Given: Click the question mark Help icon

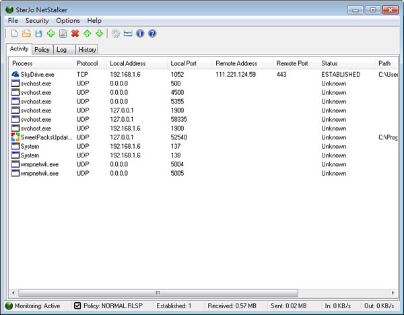Looking at the screenshot, I should coord(152,33).
